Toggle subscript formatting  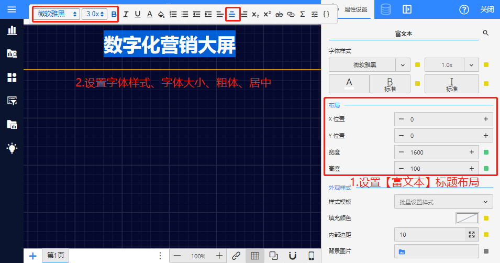(x=255, y=14)
